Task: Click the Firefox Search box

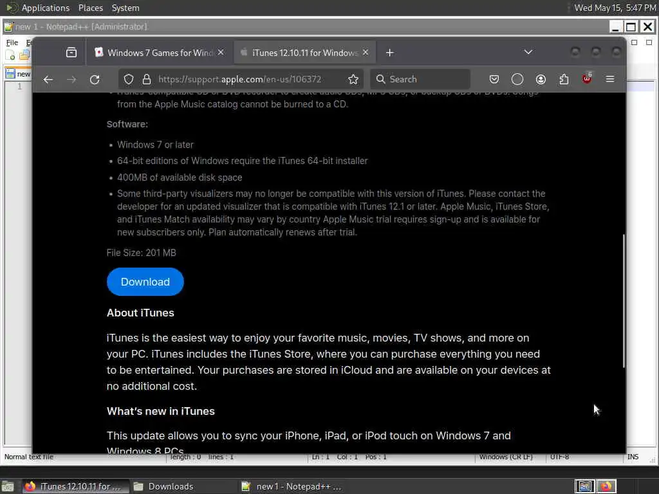Action: pos(420,79)
